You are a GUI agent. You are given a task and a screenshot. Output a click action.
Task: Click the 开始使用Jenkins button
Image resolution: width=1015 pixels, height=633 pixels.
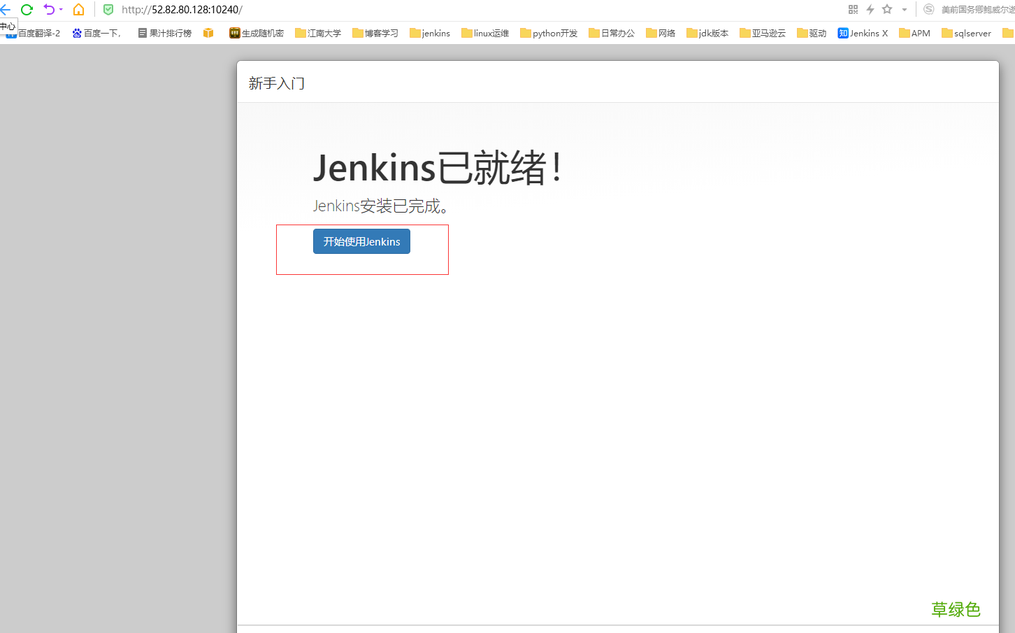coord(361,241)
